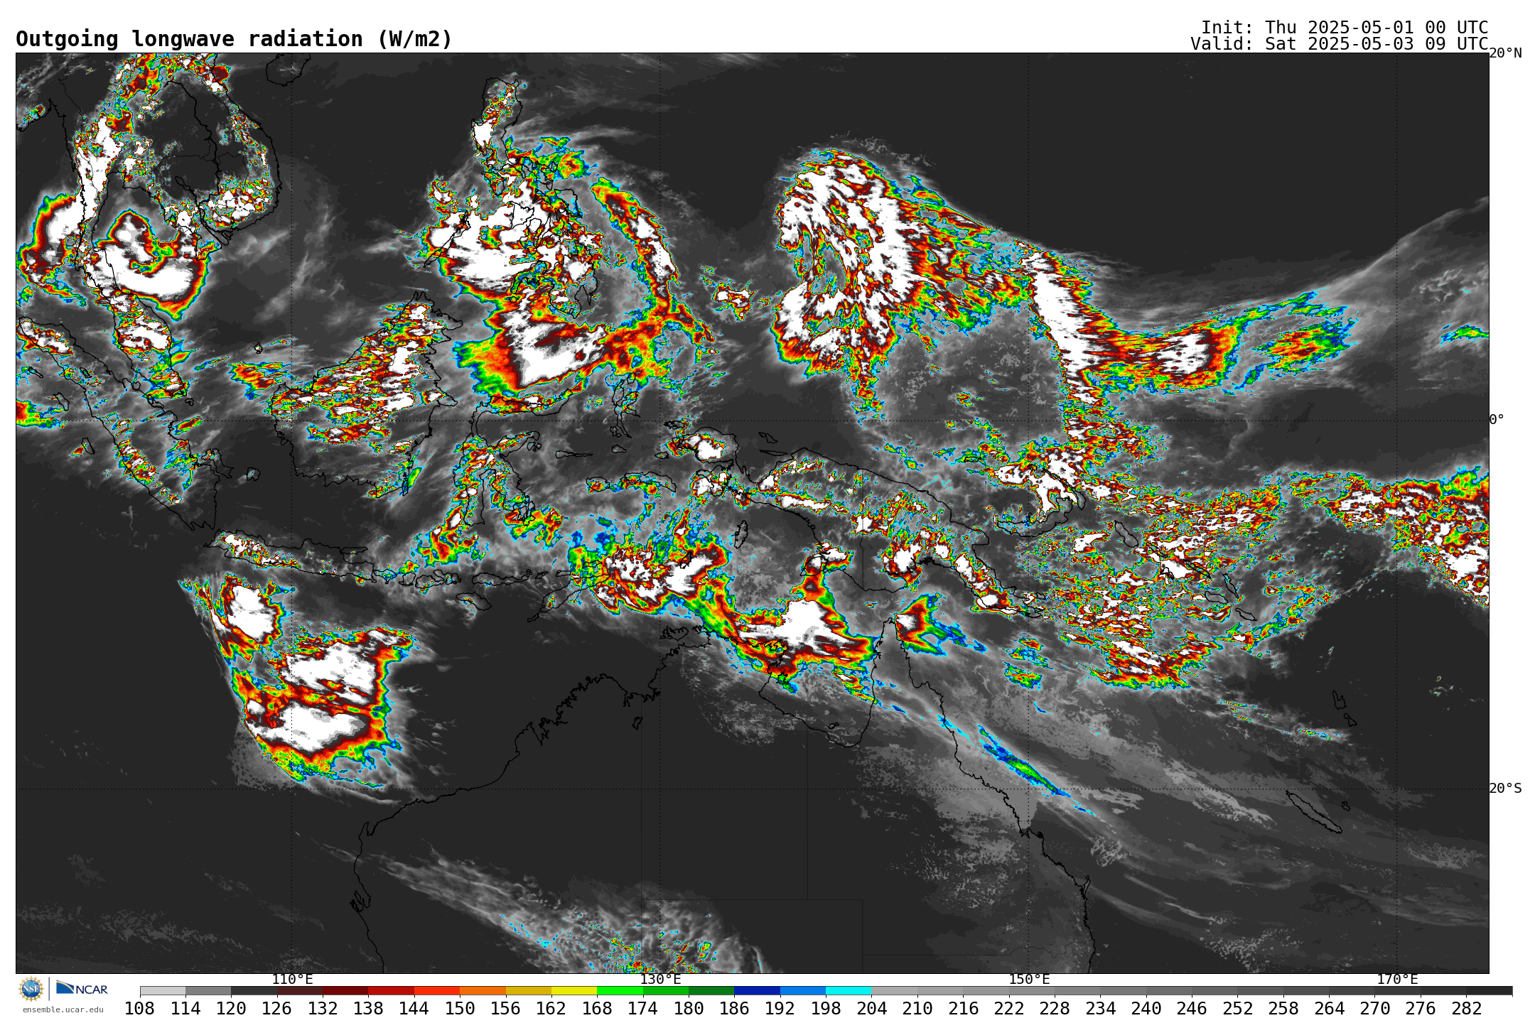Click the 'Init: Thu 2025-05-01 00 UTC' line
This screenshot has height=1018, width=1535.
pos(1345,28)
